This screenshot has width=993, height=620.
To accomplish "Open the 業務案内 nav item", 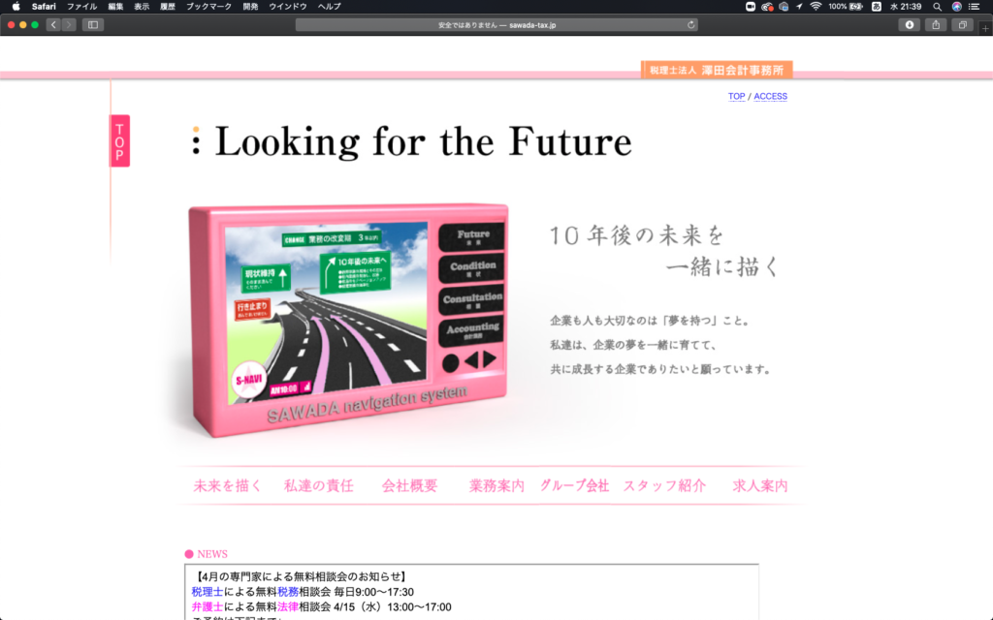I will click(496, 486).
